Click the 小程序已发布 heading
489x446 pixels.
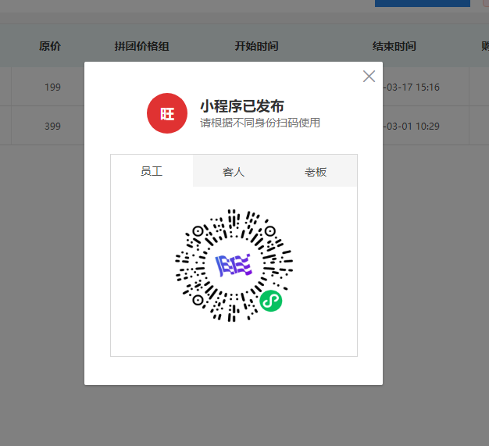(x=242, y=106)
